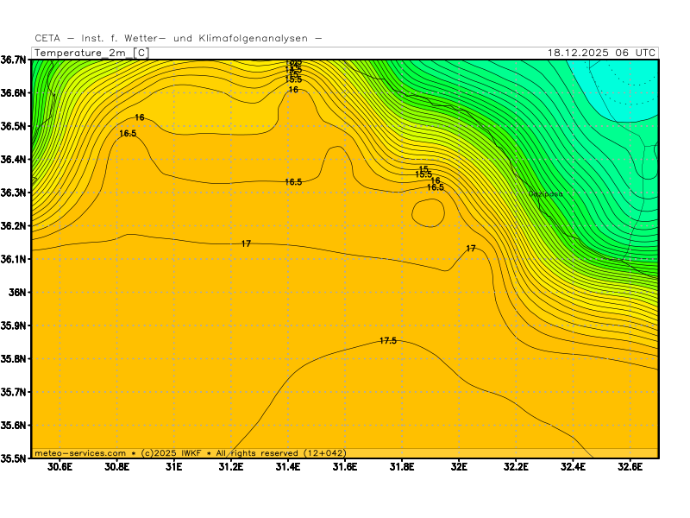Select the 18.12.2025 06 UTC timestamp
The image size is (690, 518).
click(601, 53)
